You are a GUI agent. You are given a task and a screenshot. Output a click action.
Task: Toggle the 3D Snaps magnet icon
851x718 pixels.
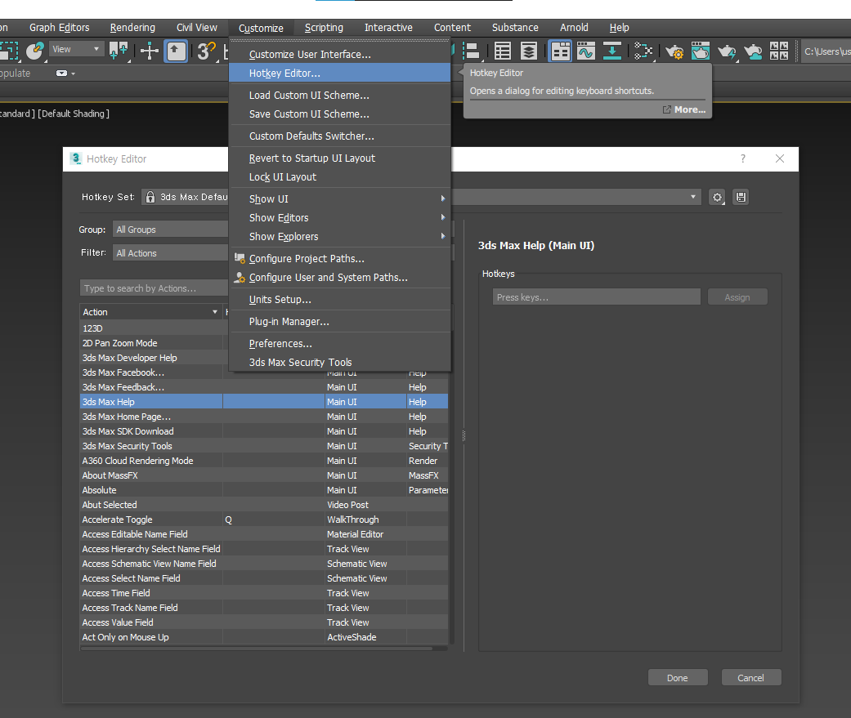206,51
